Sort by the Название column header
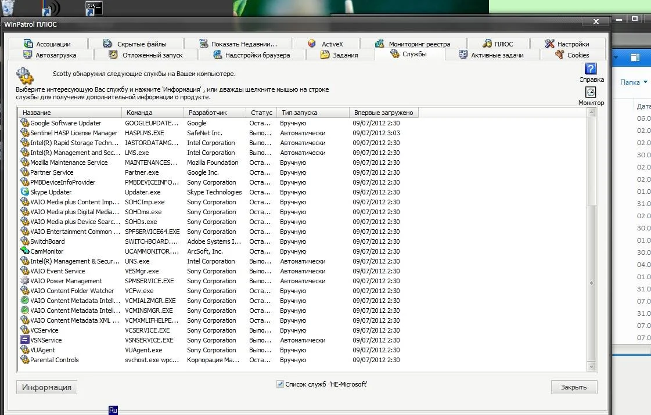 coord(70,113)
